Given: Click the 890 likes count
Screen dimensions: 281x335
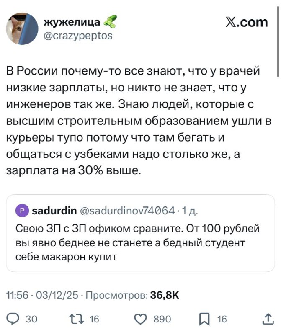Looking at the screenshot, I should pyautogui.click(x=162, y=320).
